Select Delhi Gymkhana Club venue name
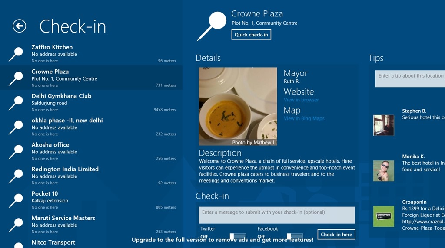The height and width of the screenshot is (248, 445). coord(61,96)
